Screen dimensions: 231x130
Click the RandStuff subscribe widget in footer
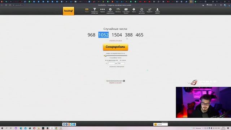(x=160, y=124)
